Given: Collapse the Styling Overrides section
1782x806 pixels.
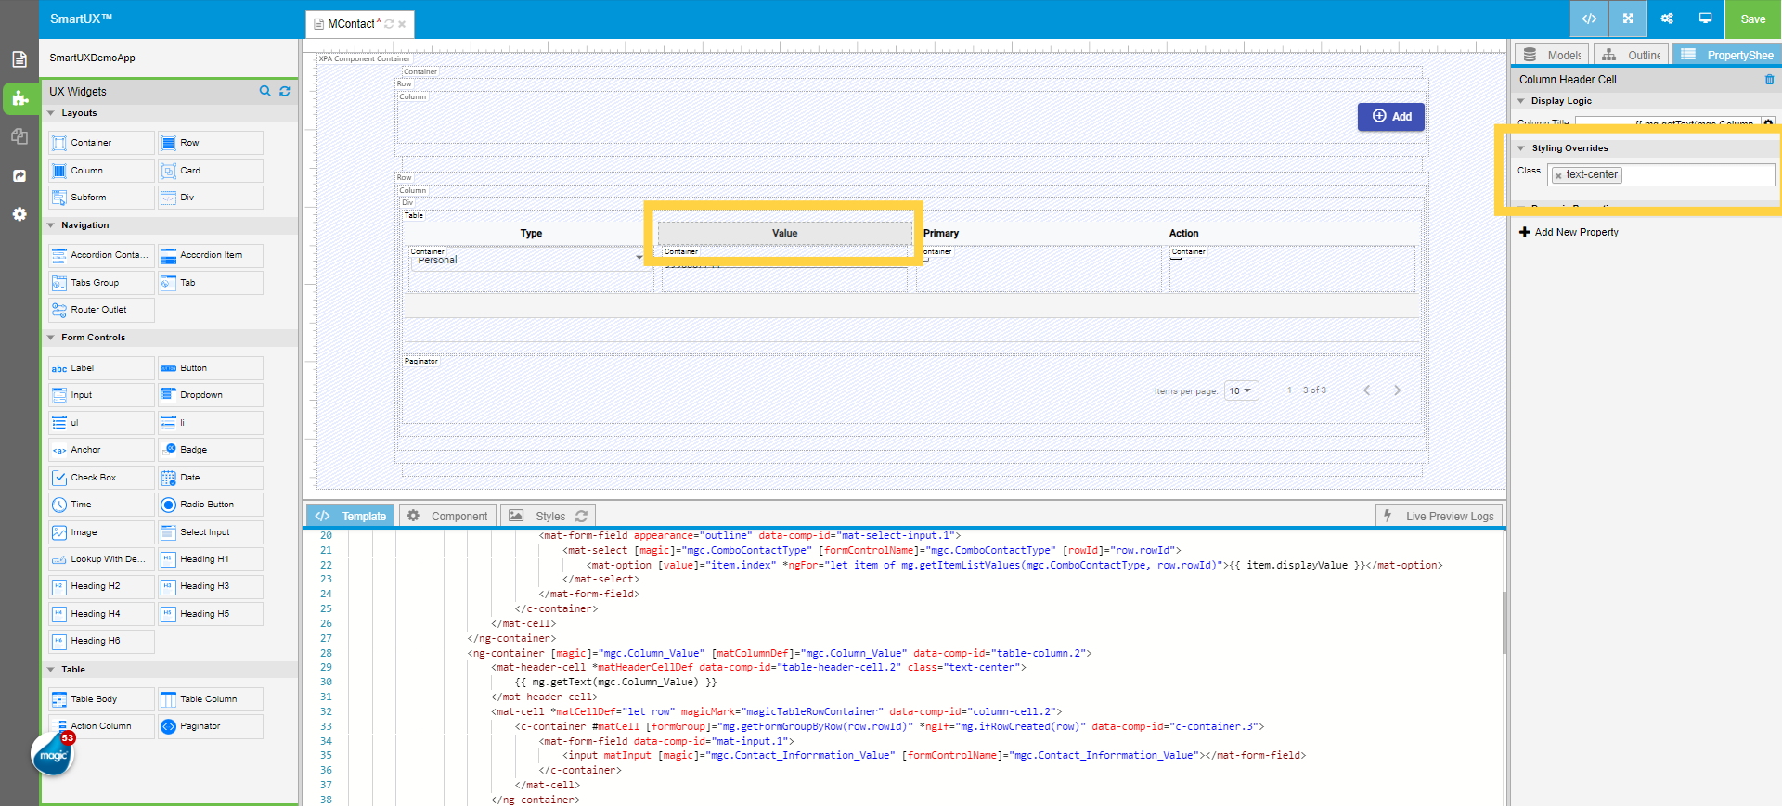Looking at the screenshot, I should pyautogui.click(x=1521, y=148).
